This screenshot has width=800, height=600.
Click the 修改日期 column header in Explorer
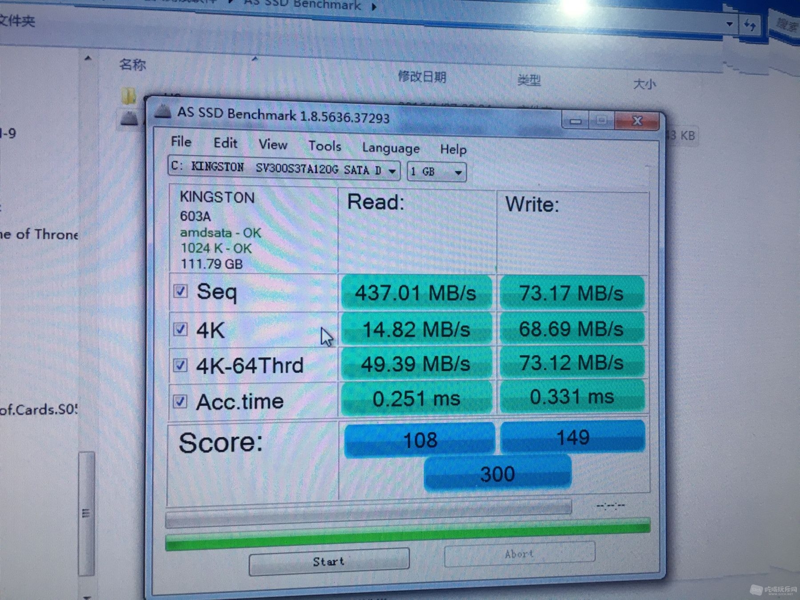pyautogui.click(x=422, y=77)
